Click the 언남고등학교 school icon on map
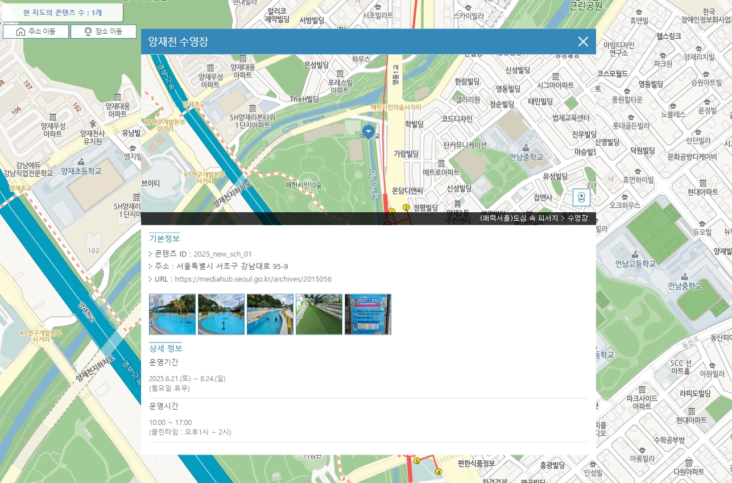Image resolution: width=732 pixels, height=483 pixels. click(x=635, y=254)
